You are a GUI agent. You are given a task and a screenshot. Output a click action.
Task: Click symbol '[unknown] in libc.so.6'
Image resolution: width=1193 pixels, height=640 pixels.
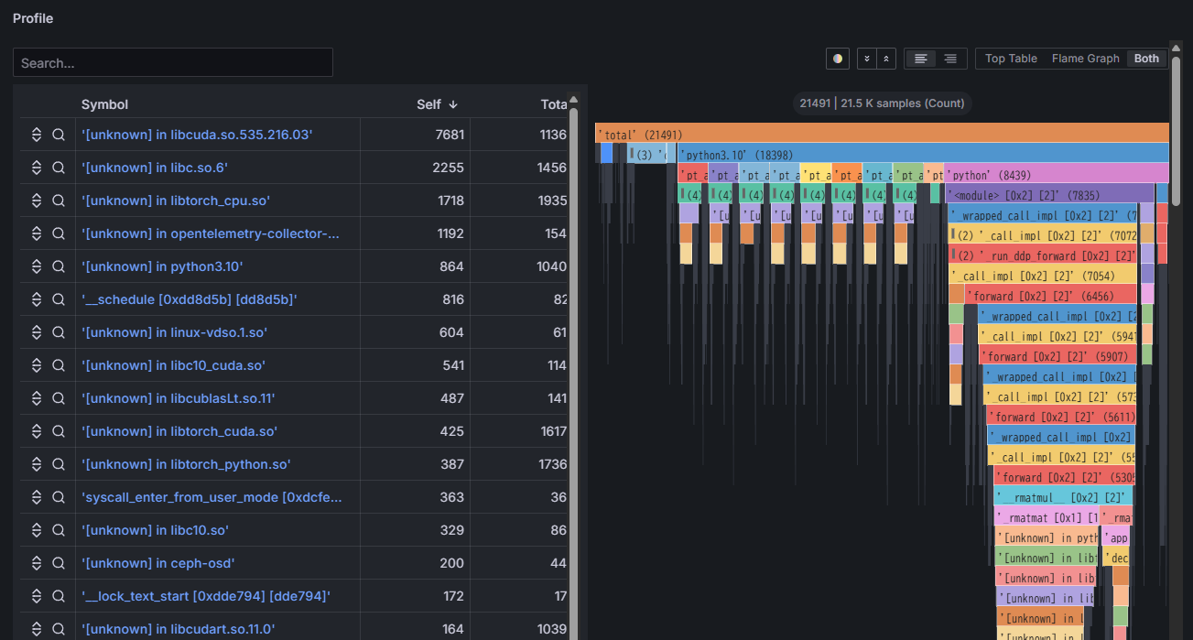pyautogui.click(x=154, y=168)
